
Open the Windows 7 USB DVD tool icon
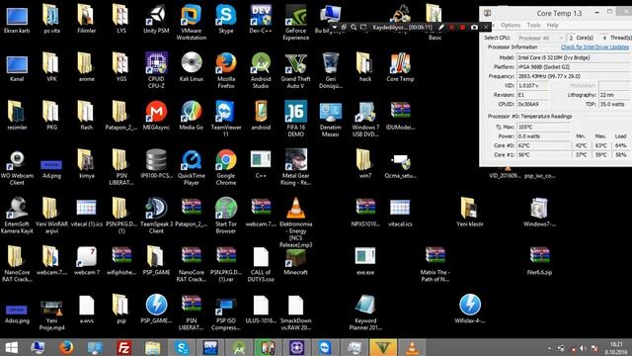pyautogui.click(x=365, y=119)
